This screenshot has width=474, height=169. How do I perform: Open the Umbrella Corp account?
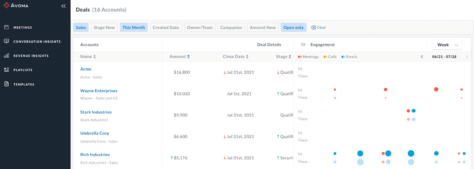point(95,133)
